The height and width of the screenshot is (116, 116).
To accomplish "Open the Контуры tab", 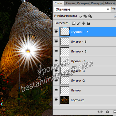I will pyautogui.click(x=97, y=3).
